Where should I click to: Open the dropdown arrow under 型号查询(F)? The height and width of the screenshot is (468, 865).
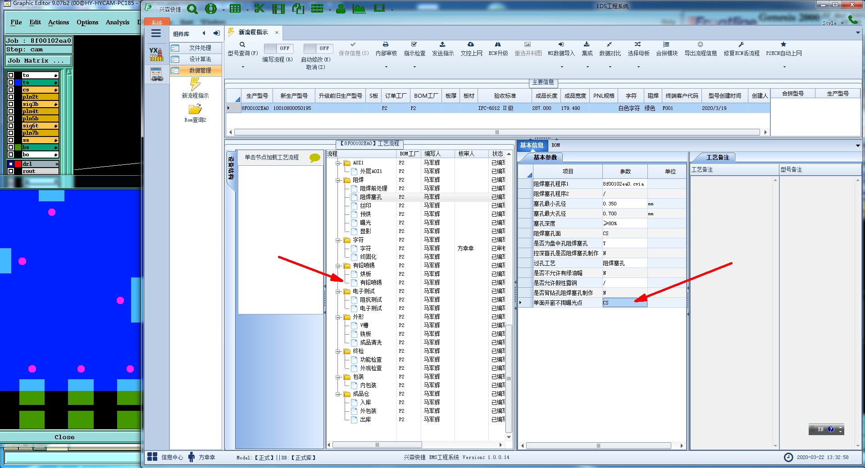[243, 67]
